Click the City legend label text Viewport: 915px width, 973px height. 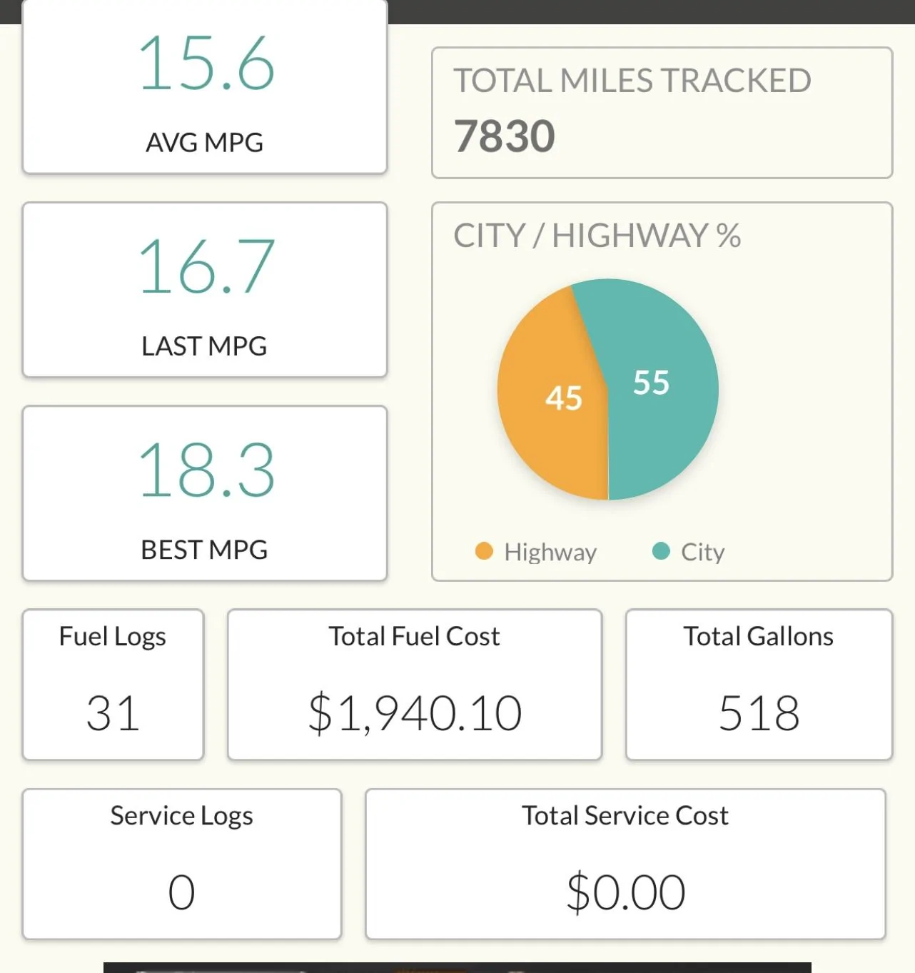coord(703,552)
